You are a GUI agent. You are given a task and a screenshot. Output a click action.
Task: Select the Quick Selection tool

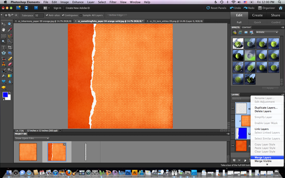[9, 42]
